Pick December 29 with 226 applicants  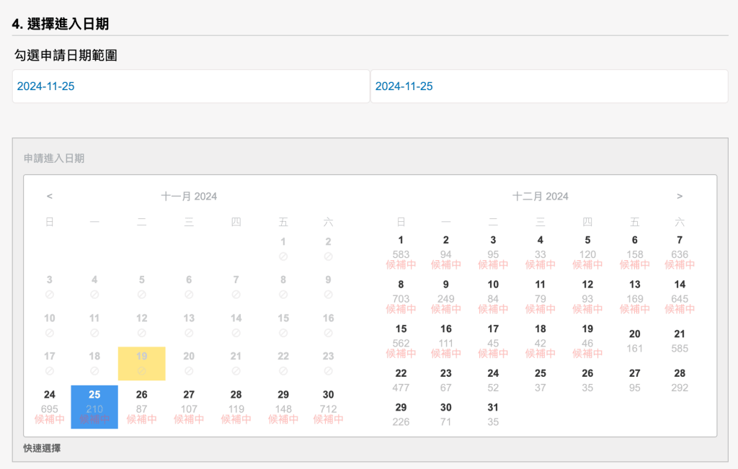401,414
